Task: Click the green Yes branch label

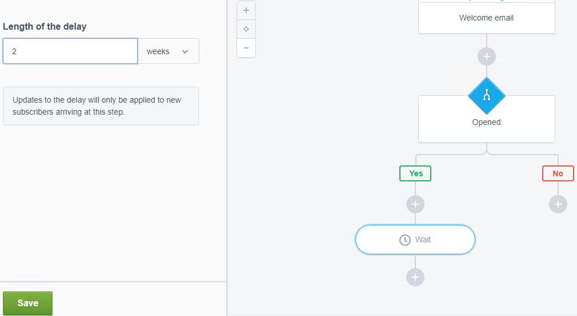Action: 415,173
